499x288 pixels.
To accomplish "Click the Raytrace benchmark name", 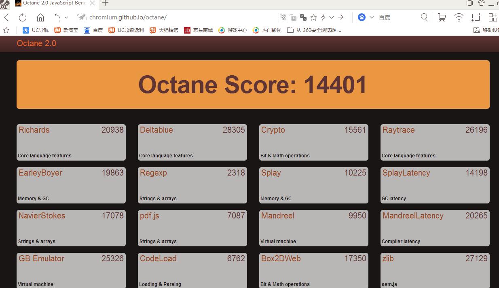I will 398,130.
